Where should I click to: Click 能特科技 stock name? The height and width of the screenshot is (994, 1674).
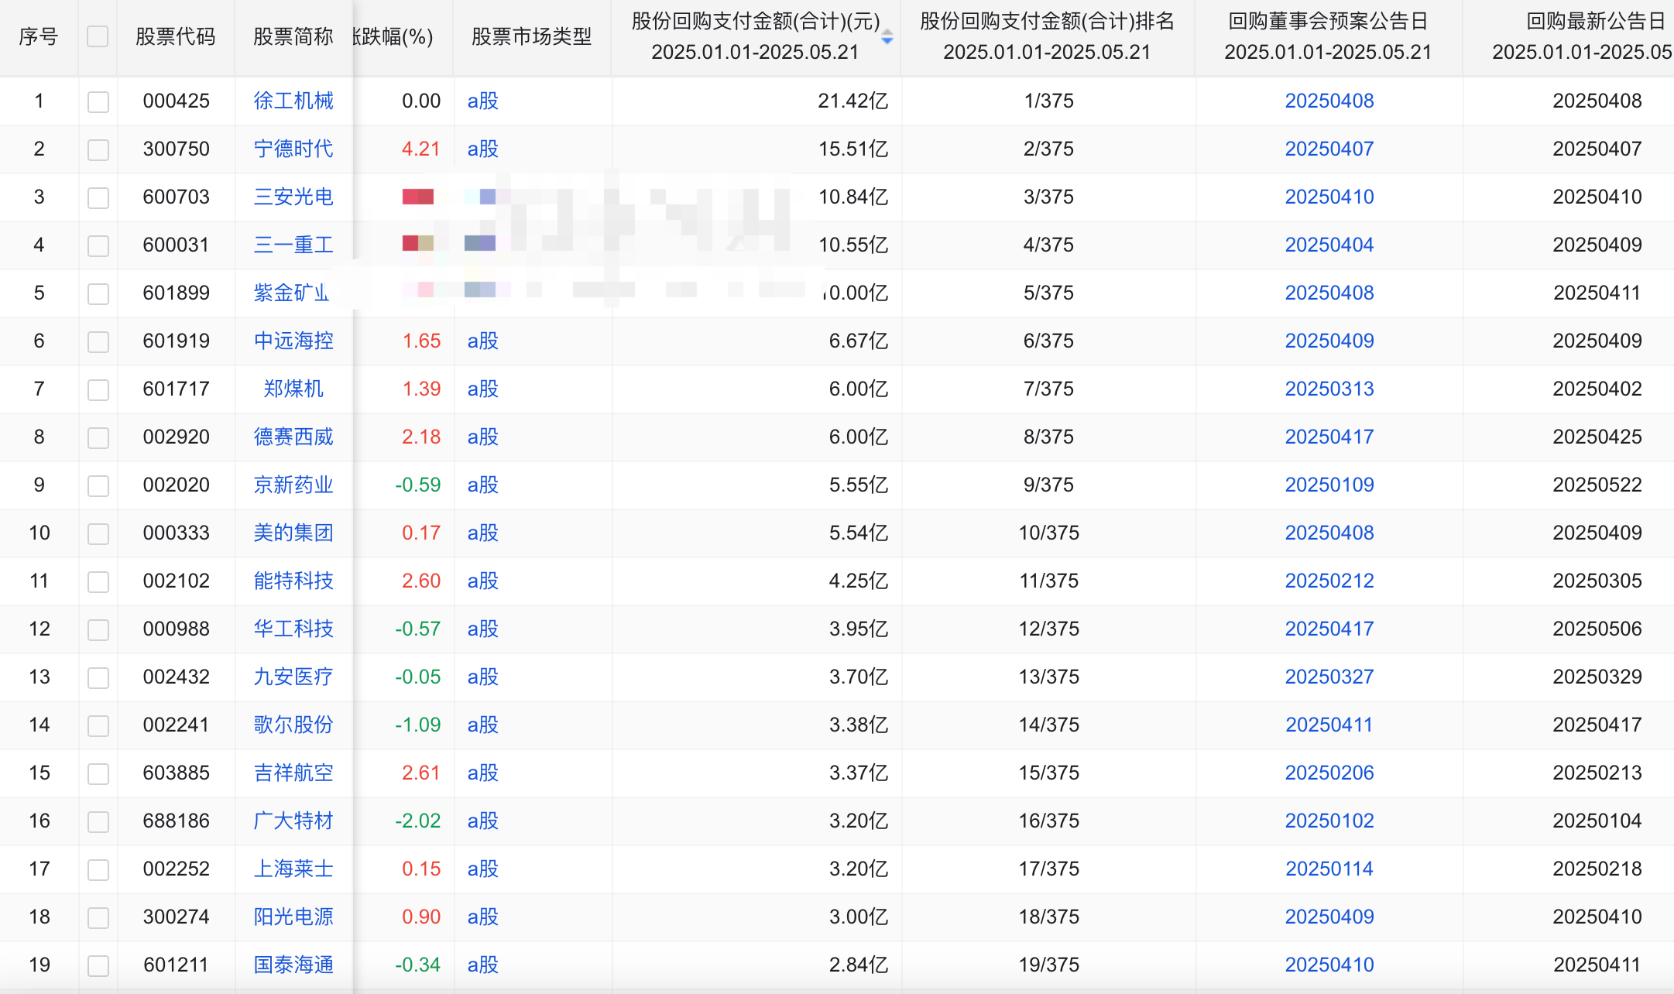pyautogui.click(x=293, y=581)
